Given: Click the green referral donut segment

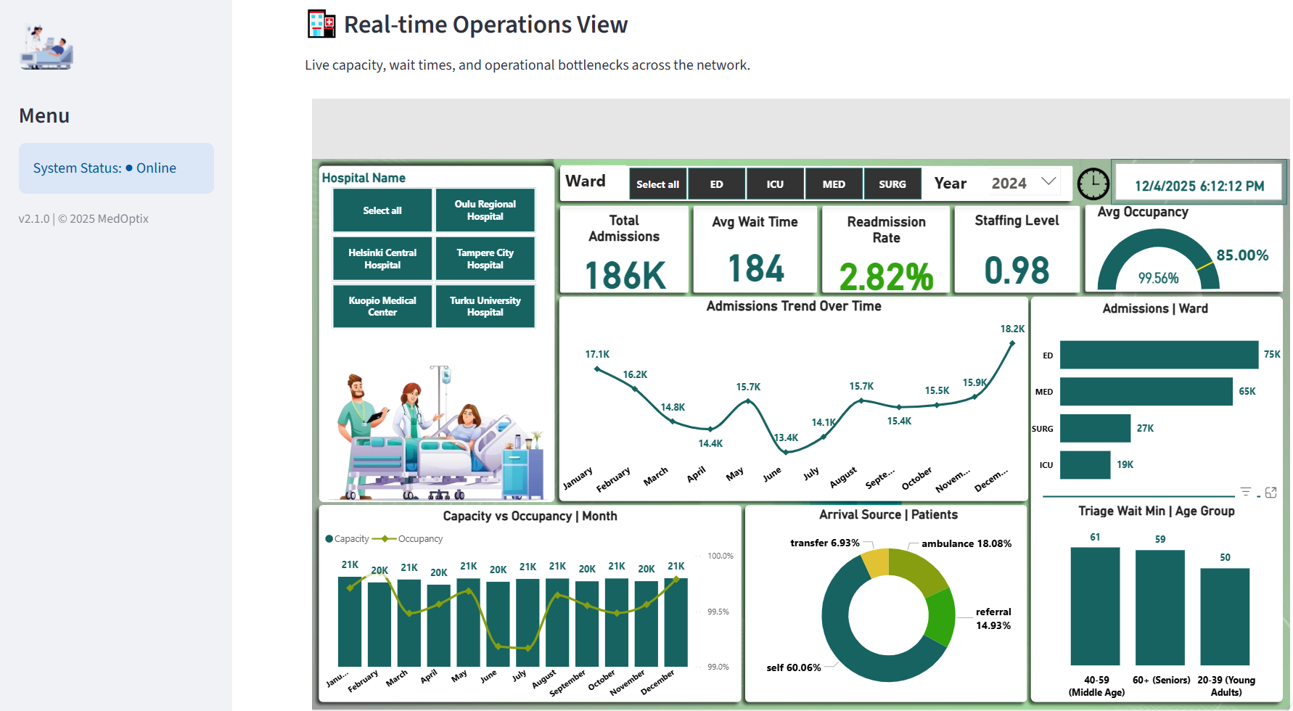Looking at the screenshot, I should 942,615.
